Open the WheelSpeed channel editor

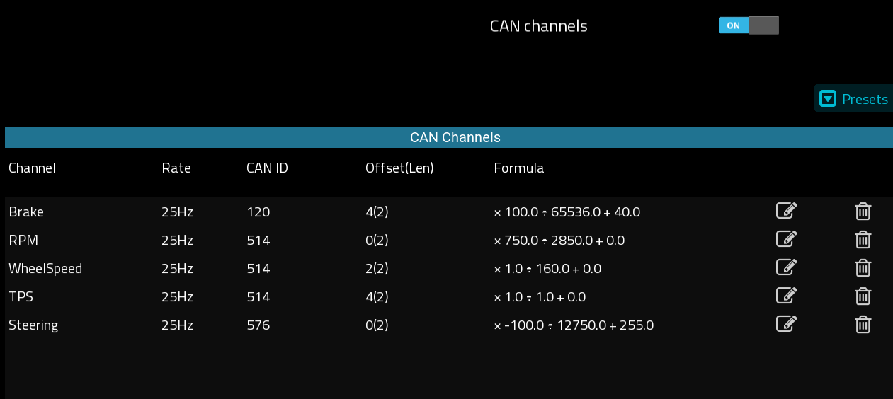tap(787, 267)
